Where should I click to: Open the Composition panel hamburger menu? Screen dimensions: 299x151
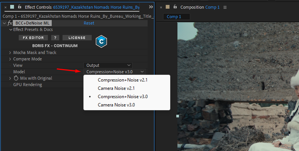point(225,7)
